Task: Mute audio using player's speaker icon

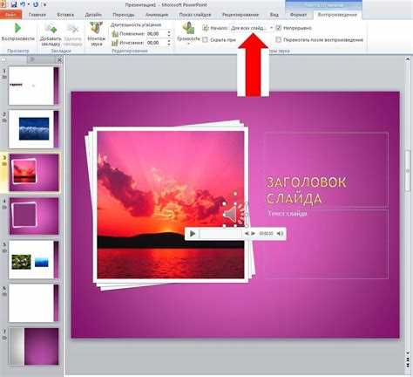Action: 280,233
